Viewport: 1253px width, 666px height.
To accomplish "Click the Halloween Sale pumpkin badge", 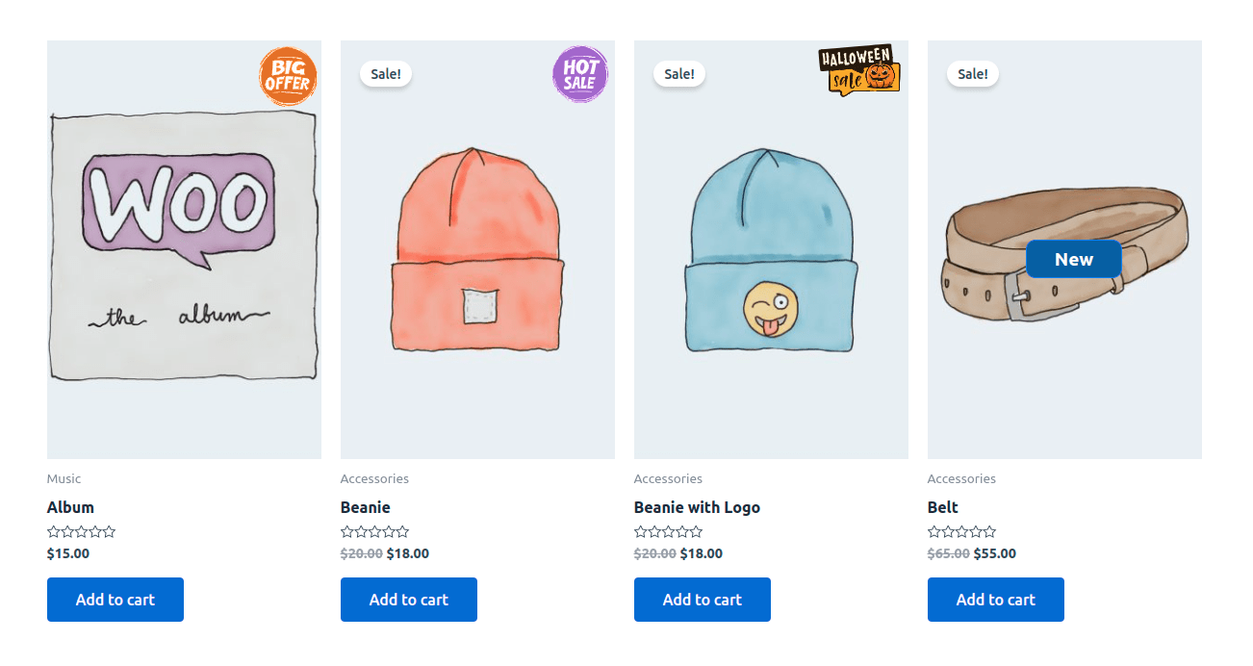I will click(857, 69).
